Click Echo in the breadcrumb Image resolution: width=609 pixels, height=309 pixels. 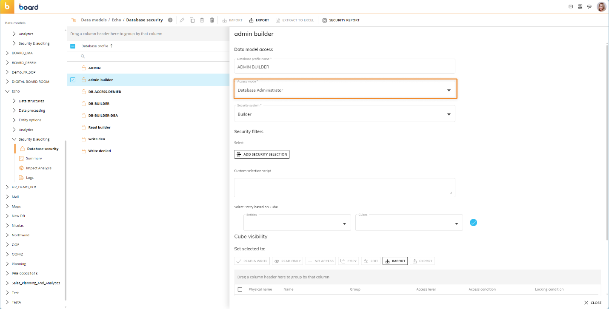[116, 20]
